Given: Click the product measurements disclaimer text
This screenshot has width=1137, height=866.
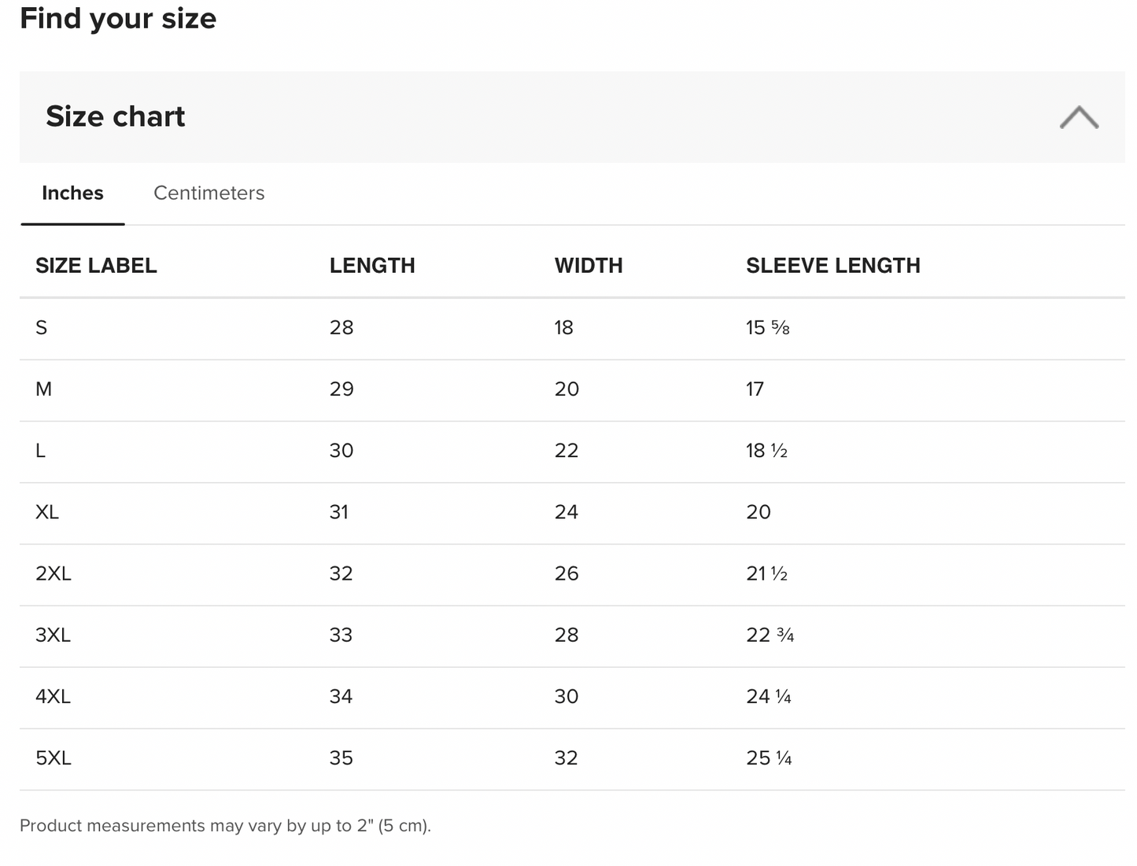Looking at the screenshot, I should pos(225,825).
